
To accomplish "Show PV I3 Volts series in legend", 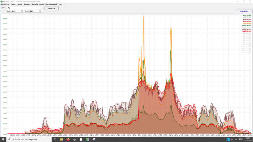I will pos(247,39).
